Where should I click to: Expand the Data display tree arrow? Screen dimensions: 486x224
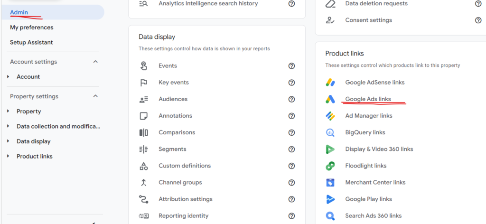pos(9,141)
